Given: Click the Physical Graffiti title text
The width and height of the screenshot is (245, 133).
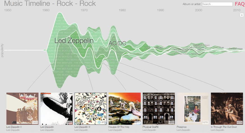Looking at the screenshot, I should 150,127.
